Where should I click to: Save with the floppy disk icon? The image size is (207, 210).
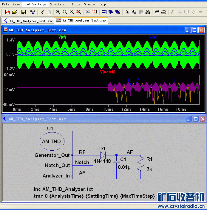[x=24, y=12]
